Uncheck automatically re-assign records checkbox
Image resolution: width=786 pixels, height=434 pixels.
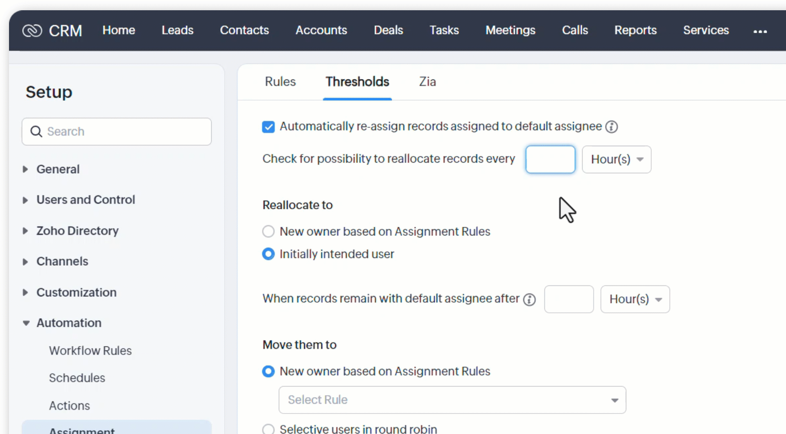[269, 127]
